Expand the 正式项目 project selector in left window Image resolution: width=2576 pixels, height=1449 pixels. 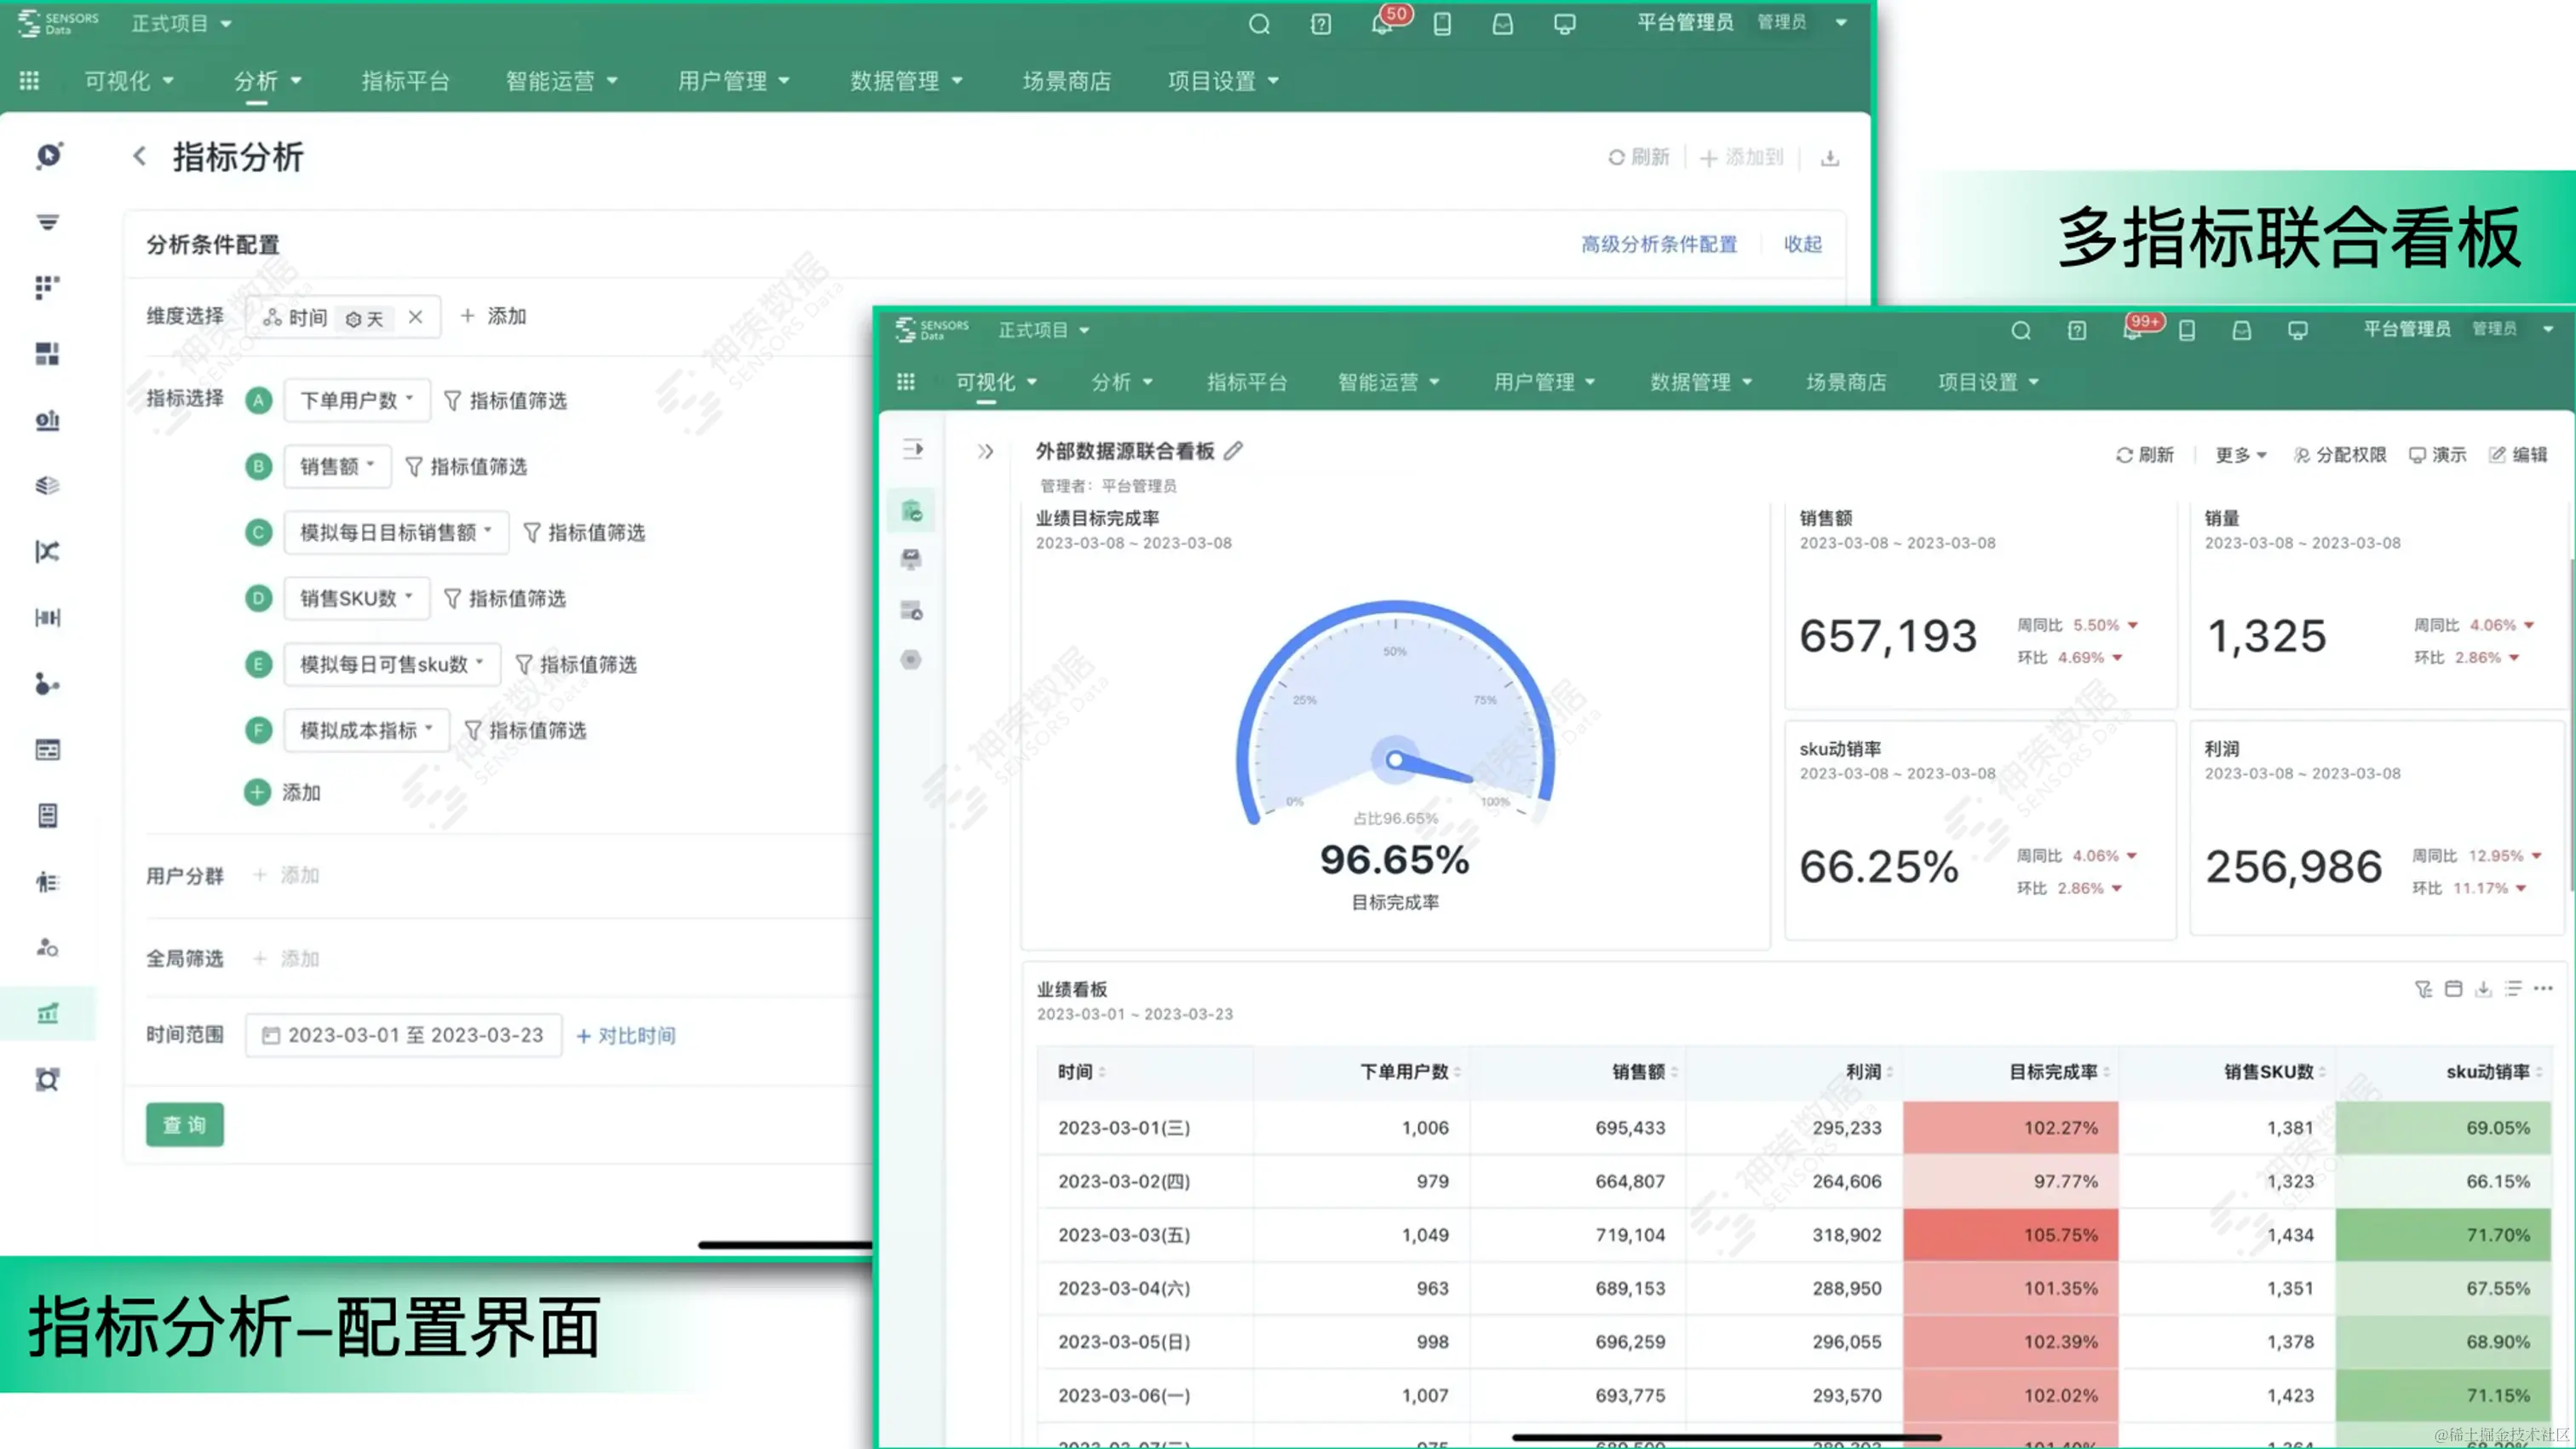[181, 23]
